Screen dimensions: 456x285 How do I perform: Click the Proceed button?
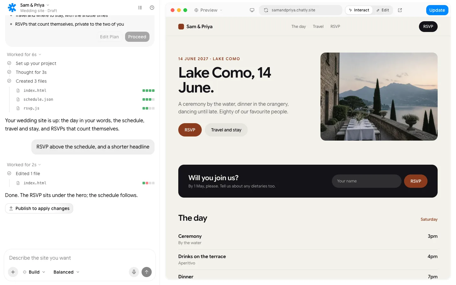[x=137, y=37]
